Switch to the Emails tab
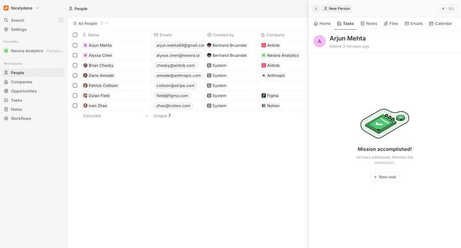This screenshot has height=248, width=461. coord(414,24)
